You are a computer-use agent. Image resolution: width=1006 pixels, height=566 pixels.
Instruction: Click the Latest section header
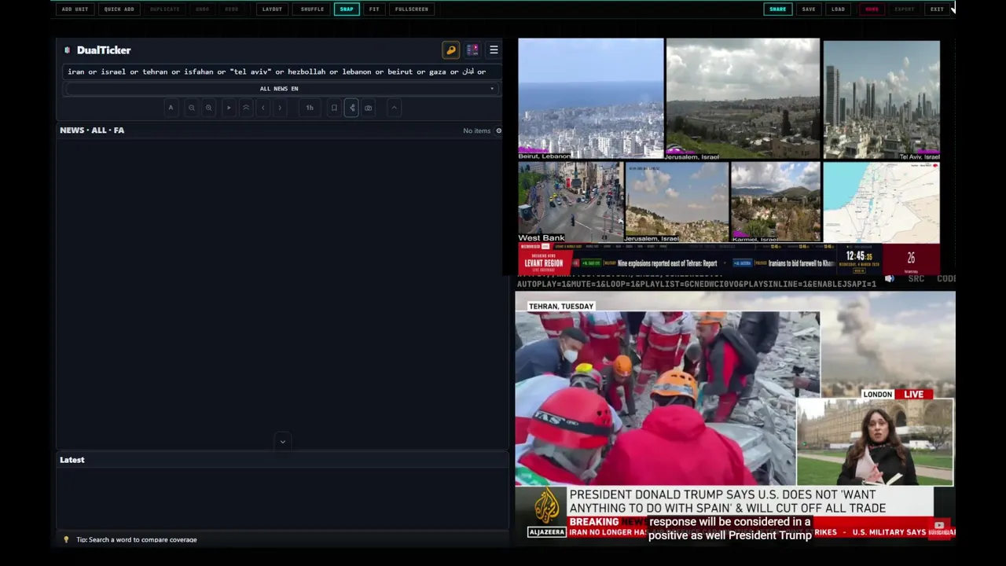coord(72,460)
